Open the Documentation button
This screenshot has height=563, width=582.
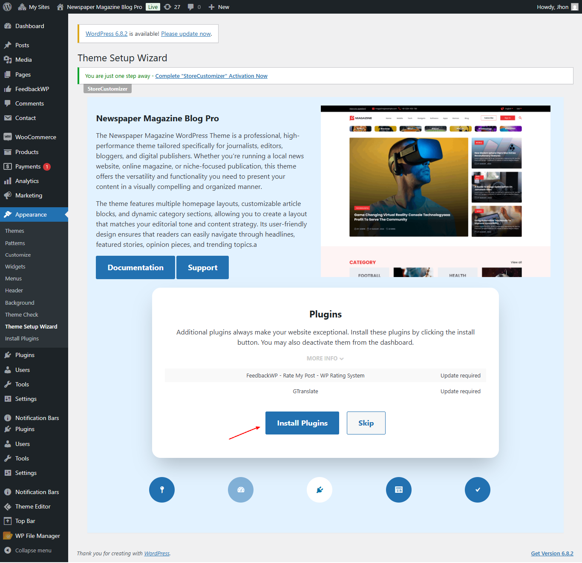tap(135, 267)
